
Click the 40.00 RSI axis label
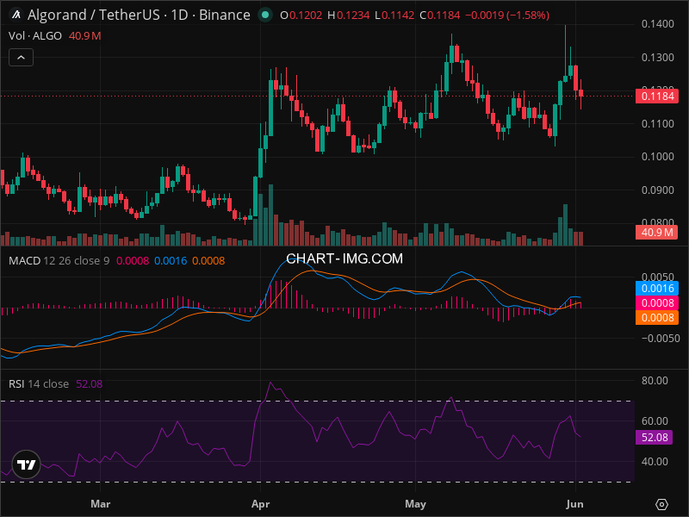click(655, 462)
